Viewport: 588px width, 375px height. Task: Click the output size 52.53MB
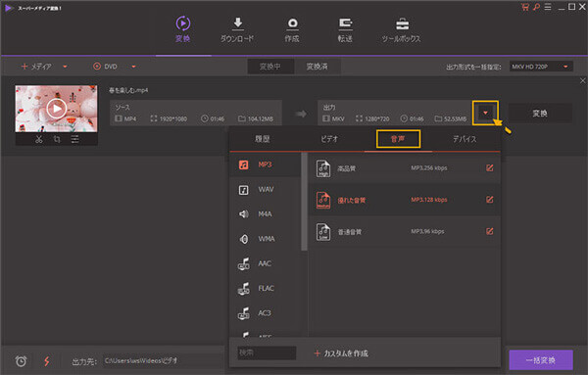pyautogui.click(x=451, y=118)
